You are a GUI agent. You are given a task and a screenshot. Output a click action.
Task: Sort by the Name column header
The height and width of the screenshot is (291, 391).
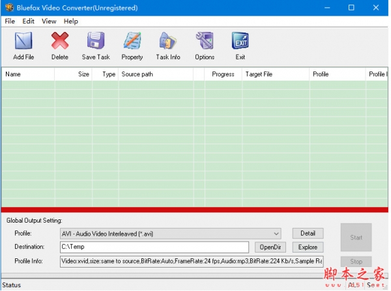pyautogui.click(x=28, y=74)
